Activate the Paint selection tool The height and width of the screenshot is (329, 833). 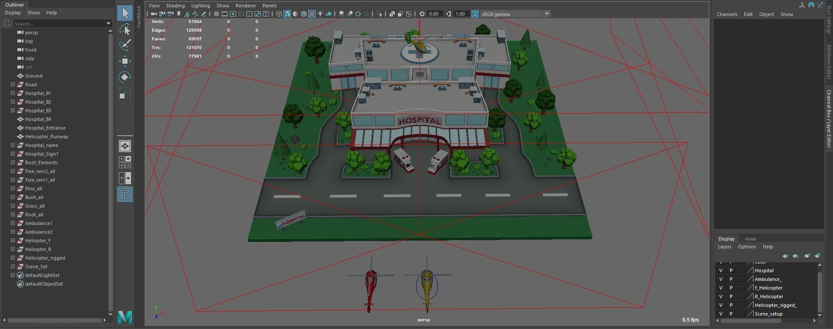[x=125, y=45]
